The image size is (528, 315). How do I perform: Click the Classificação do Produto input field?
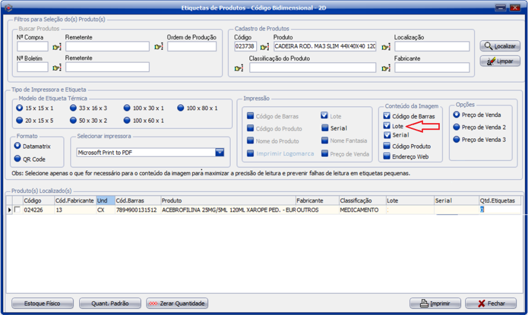[313, 68]
